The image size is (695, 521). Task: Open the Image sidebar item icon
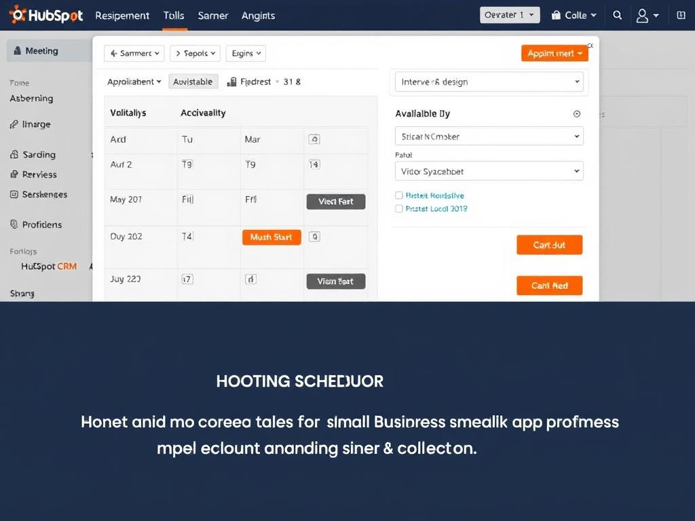click(16, 124)
